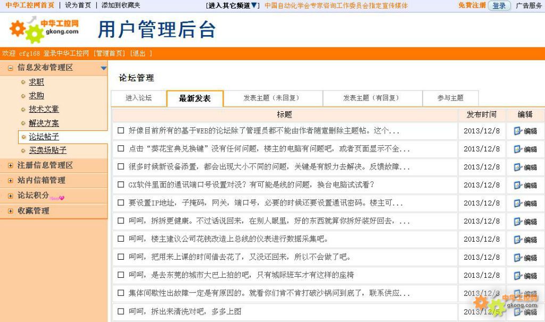Open the 参与主题 tab
This screenshot has width=545, height=322.
450,98
